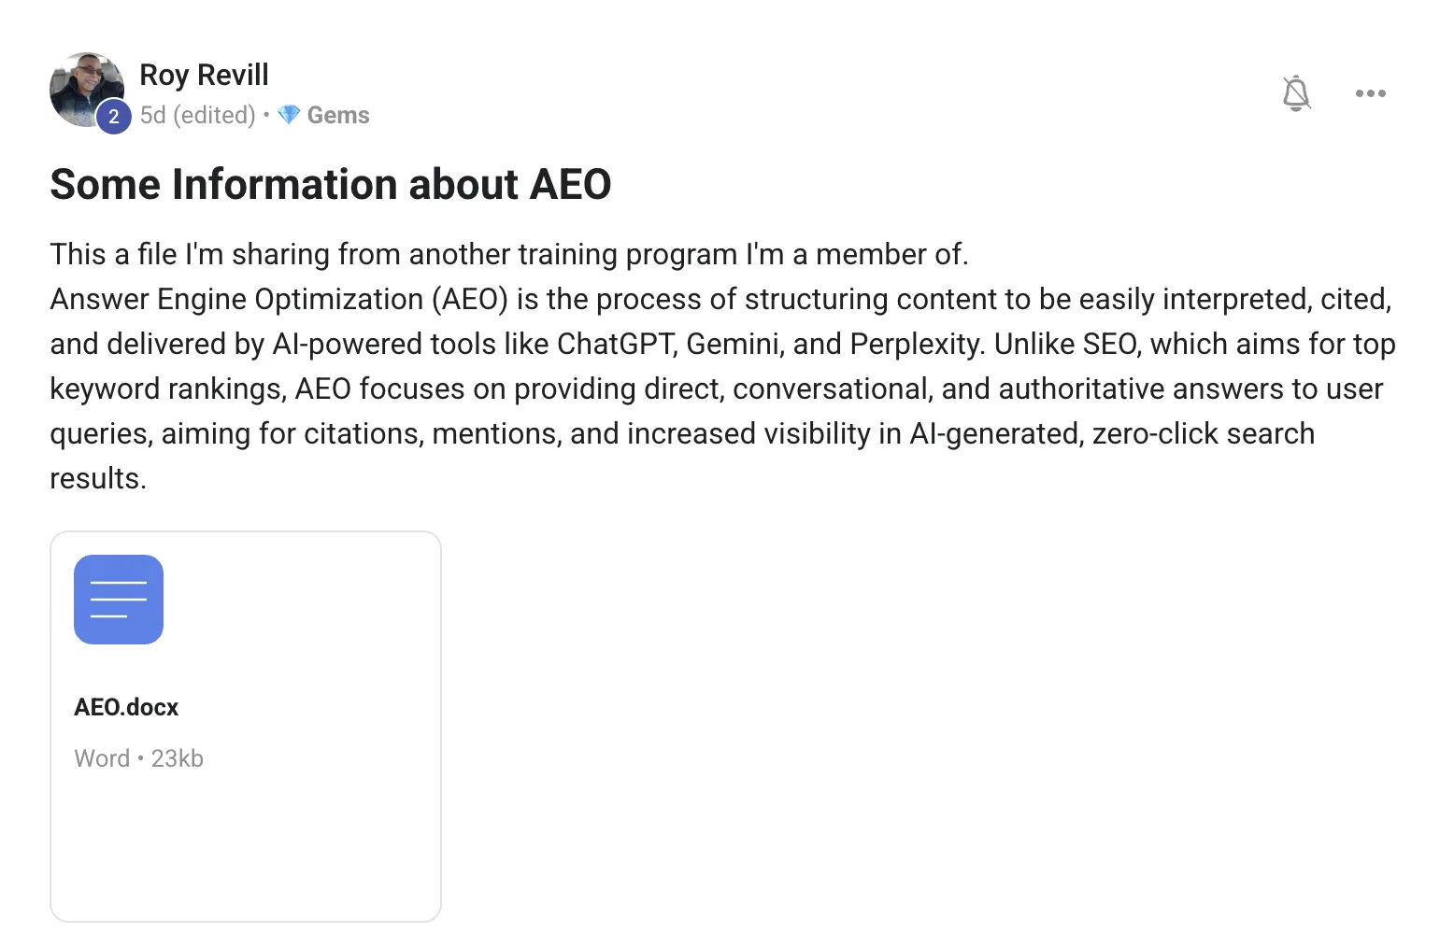Image resolution: width=1454 pixels, height=947 pixels.
Task: Open the AEO.docx file name
Action: [x=126, y=707]
